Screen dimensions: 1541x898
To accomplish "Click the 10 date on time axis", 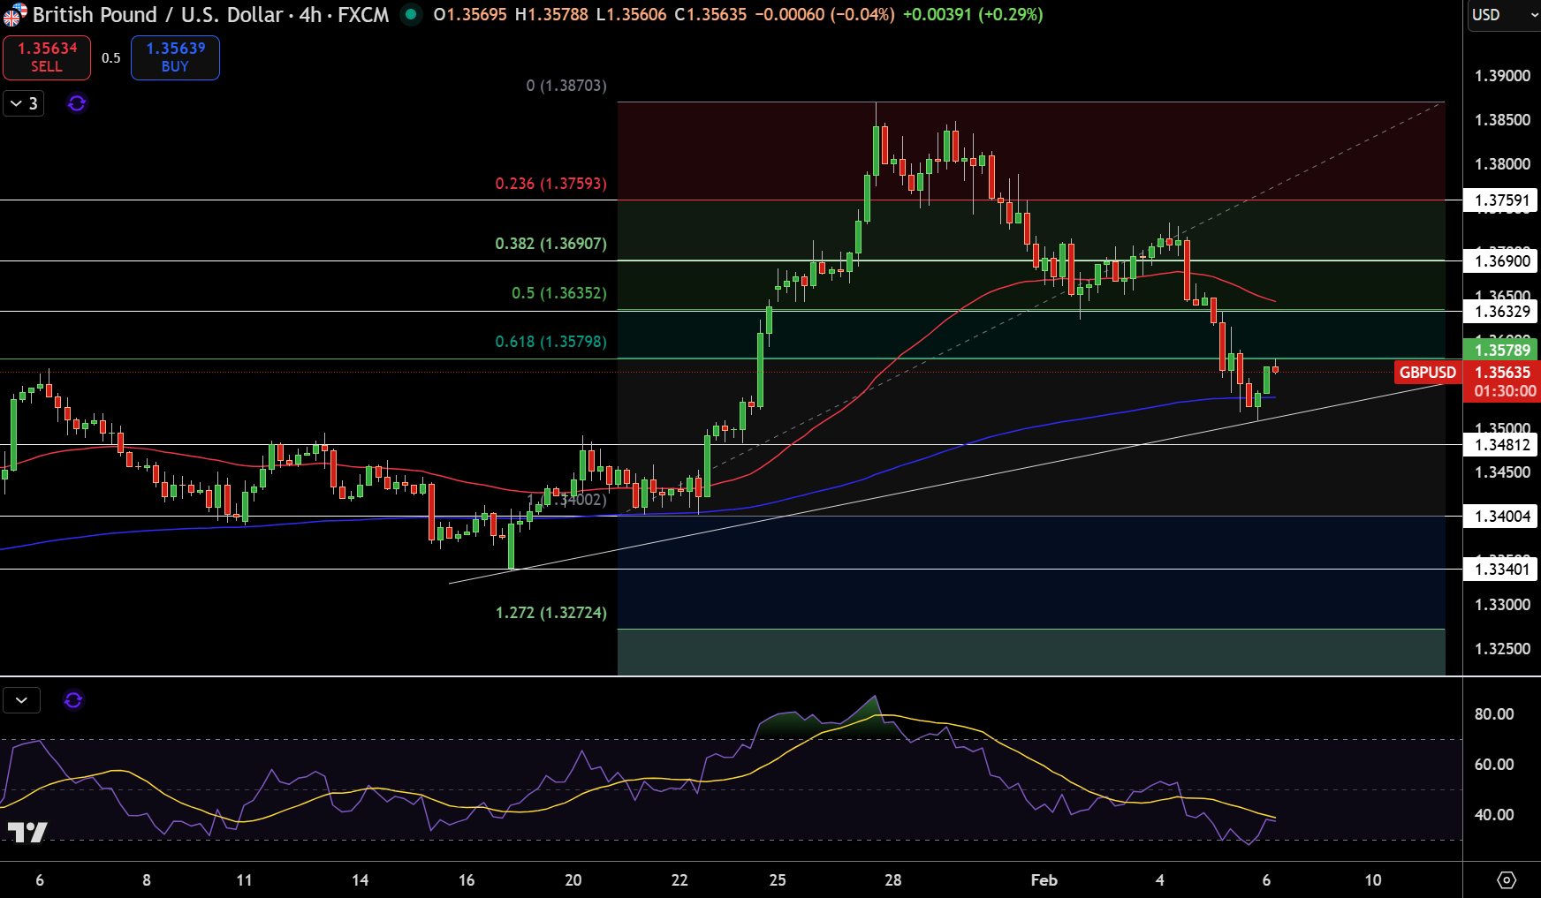I will [1373, 880].
